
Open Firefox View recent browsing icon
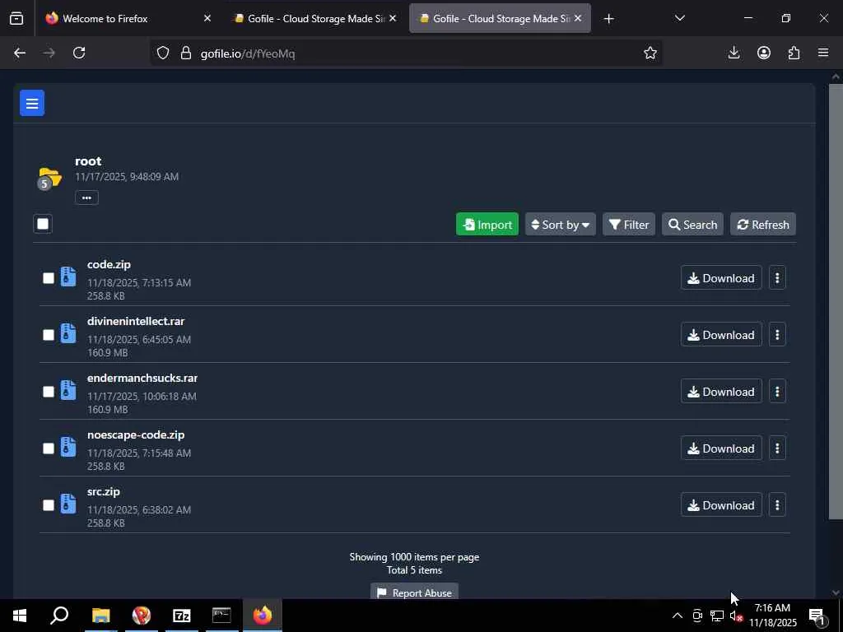[x=16, y=18]
